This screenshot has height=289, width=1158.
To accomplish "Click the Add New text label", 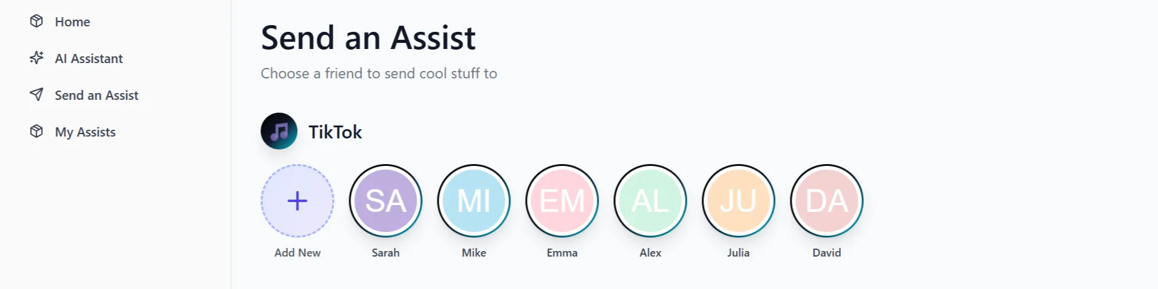I will coord(297,253).
